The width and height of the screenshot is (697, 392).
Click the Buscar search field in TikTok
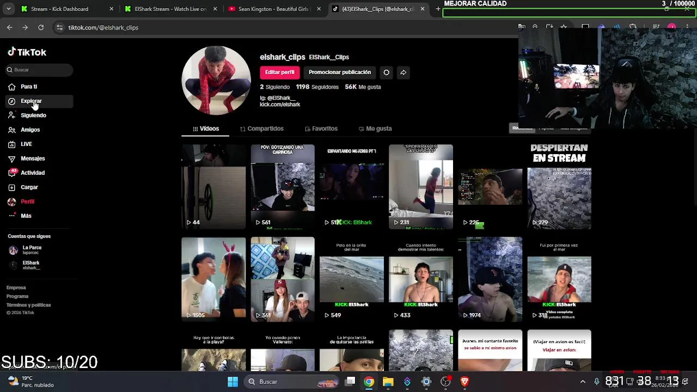(39, 70)
